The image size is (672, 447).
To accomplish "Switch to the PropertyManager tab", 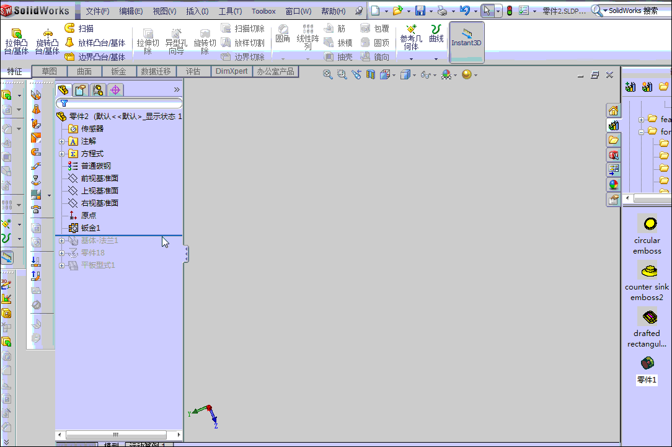I will pyautogui.click(x=80, y=89).
